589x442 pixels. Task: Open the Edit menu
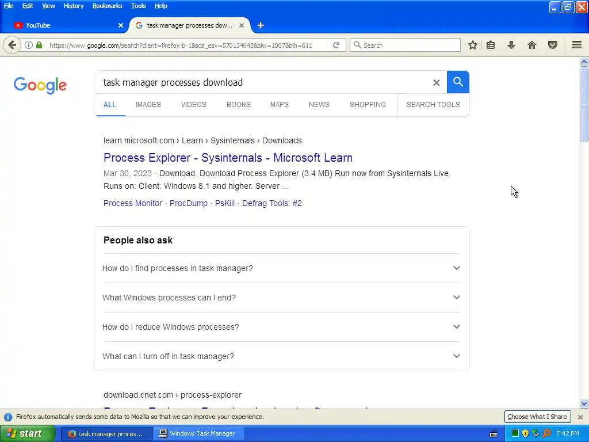(28, 6)
